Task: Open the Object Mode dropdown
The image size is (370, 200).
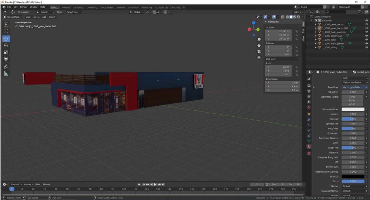Action: [13, 17]
